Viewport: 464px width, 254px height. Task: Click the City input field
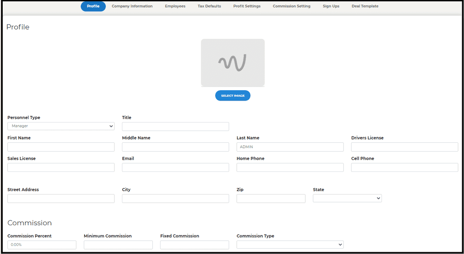click(175, 198)
